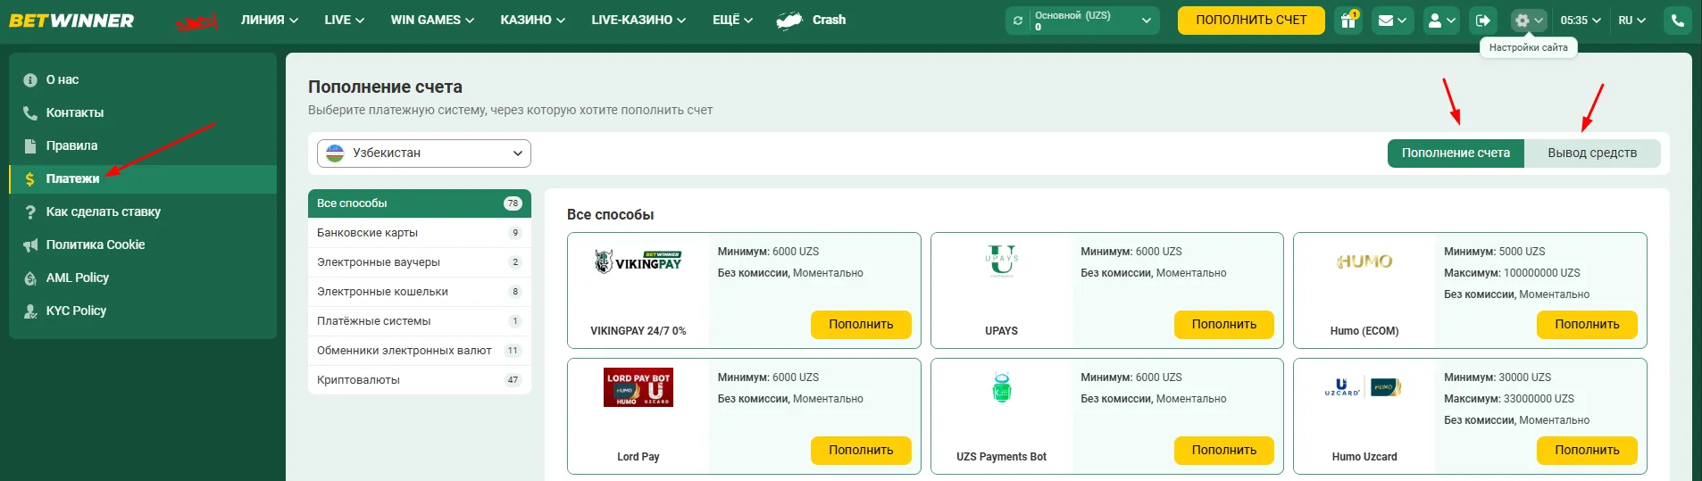Screen dimensions: 1702x481
Task: Select Платёжные системы category
Action: (x=420, y=321)
